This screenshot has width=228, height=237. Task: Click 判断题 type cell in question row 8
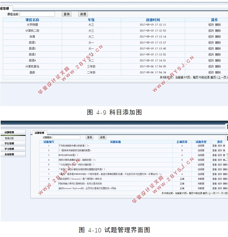tap(201, 179)
